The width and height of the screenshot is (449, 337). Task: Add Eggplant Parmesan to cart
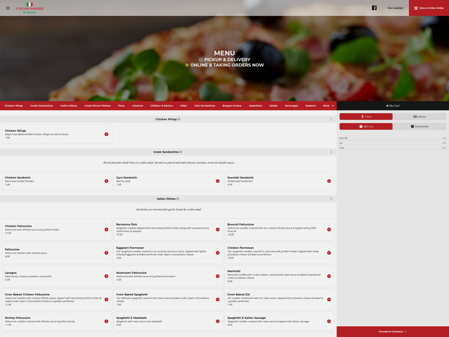[x=218, y=253]
